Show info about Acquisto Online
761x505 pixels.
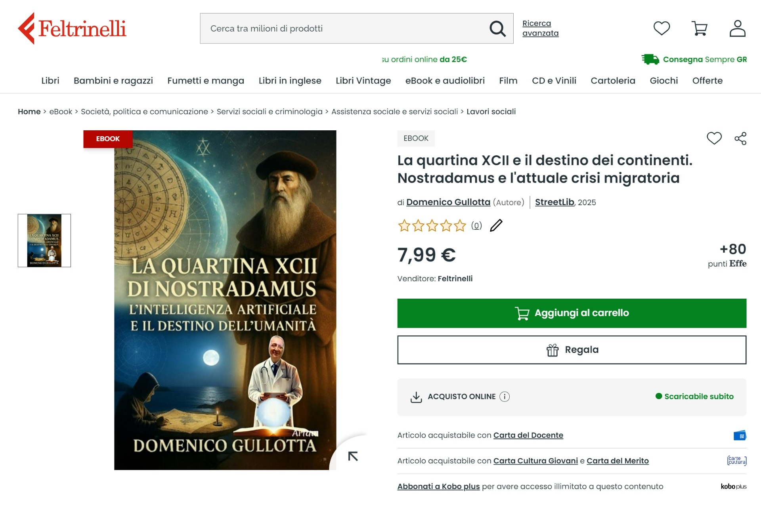coord(505,396)
